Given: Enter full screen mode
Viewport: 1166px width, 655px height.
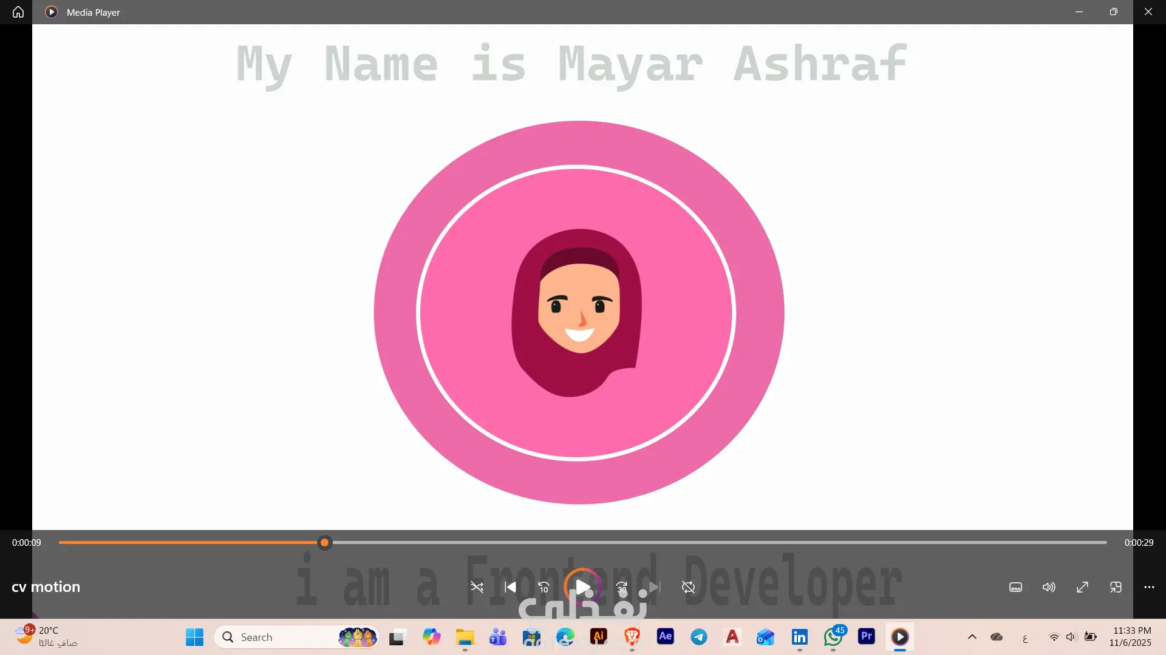Looking at the screenshot, I should pos(1082,587).
